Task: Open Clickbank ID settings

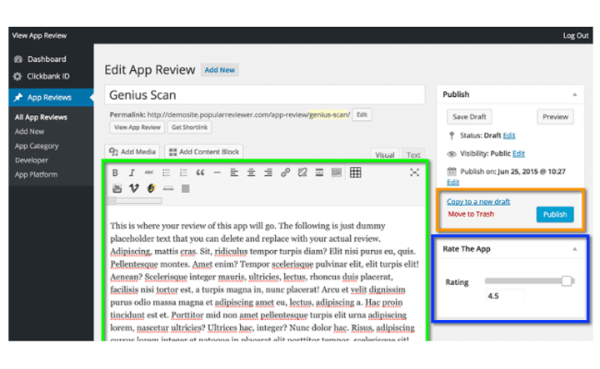Action: coord(48,77)
